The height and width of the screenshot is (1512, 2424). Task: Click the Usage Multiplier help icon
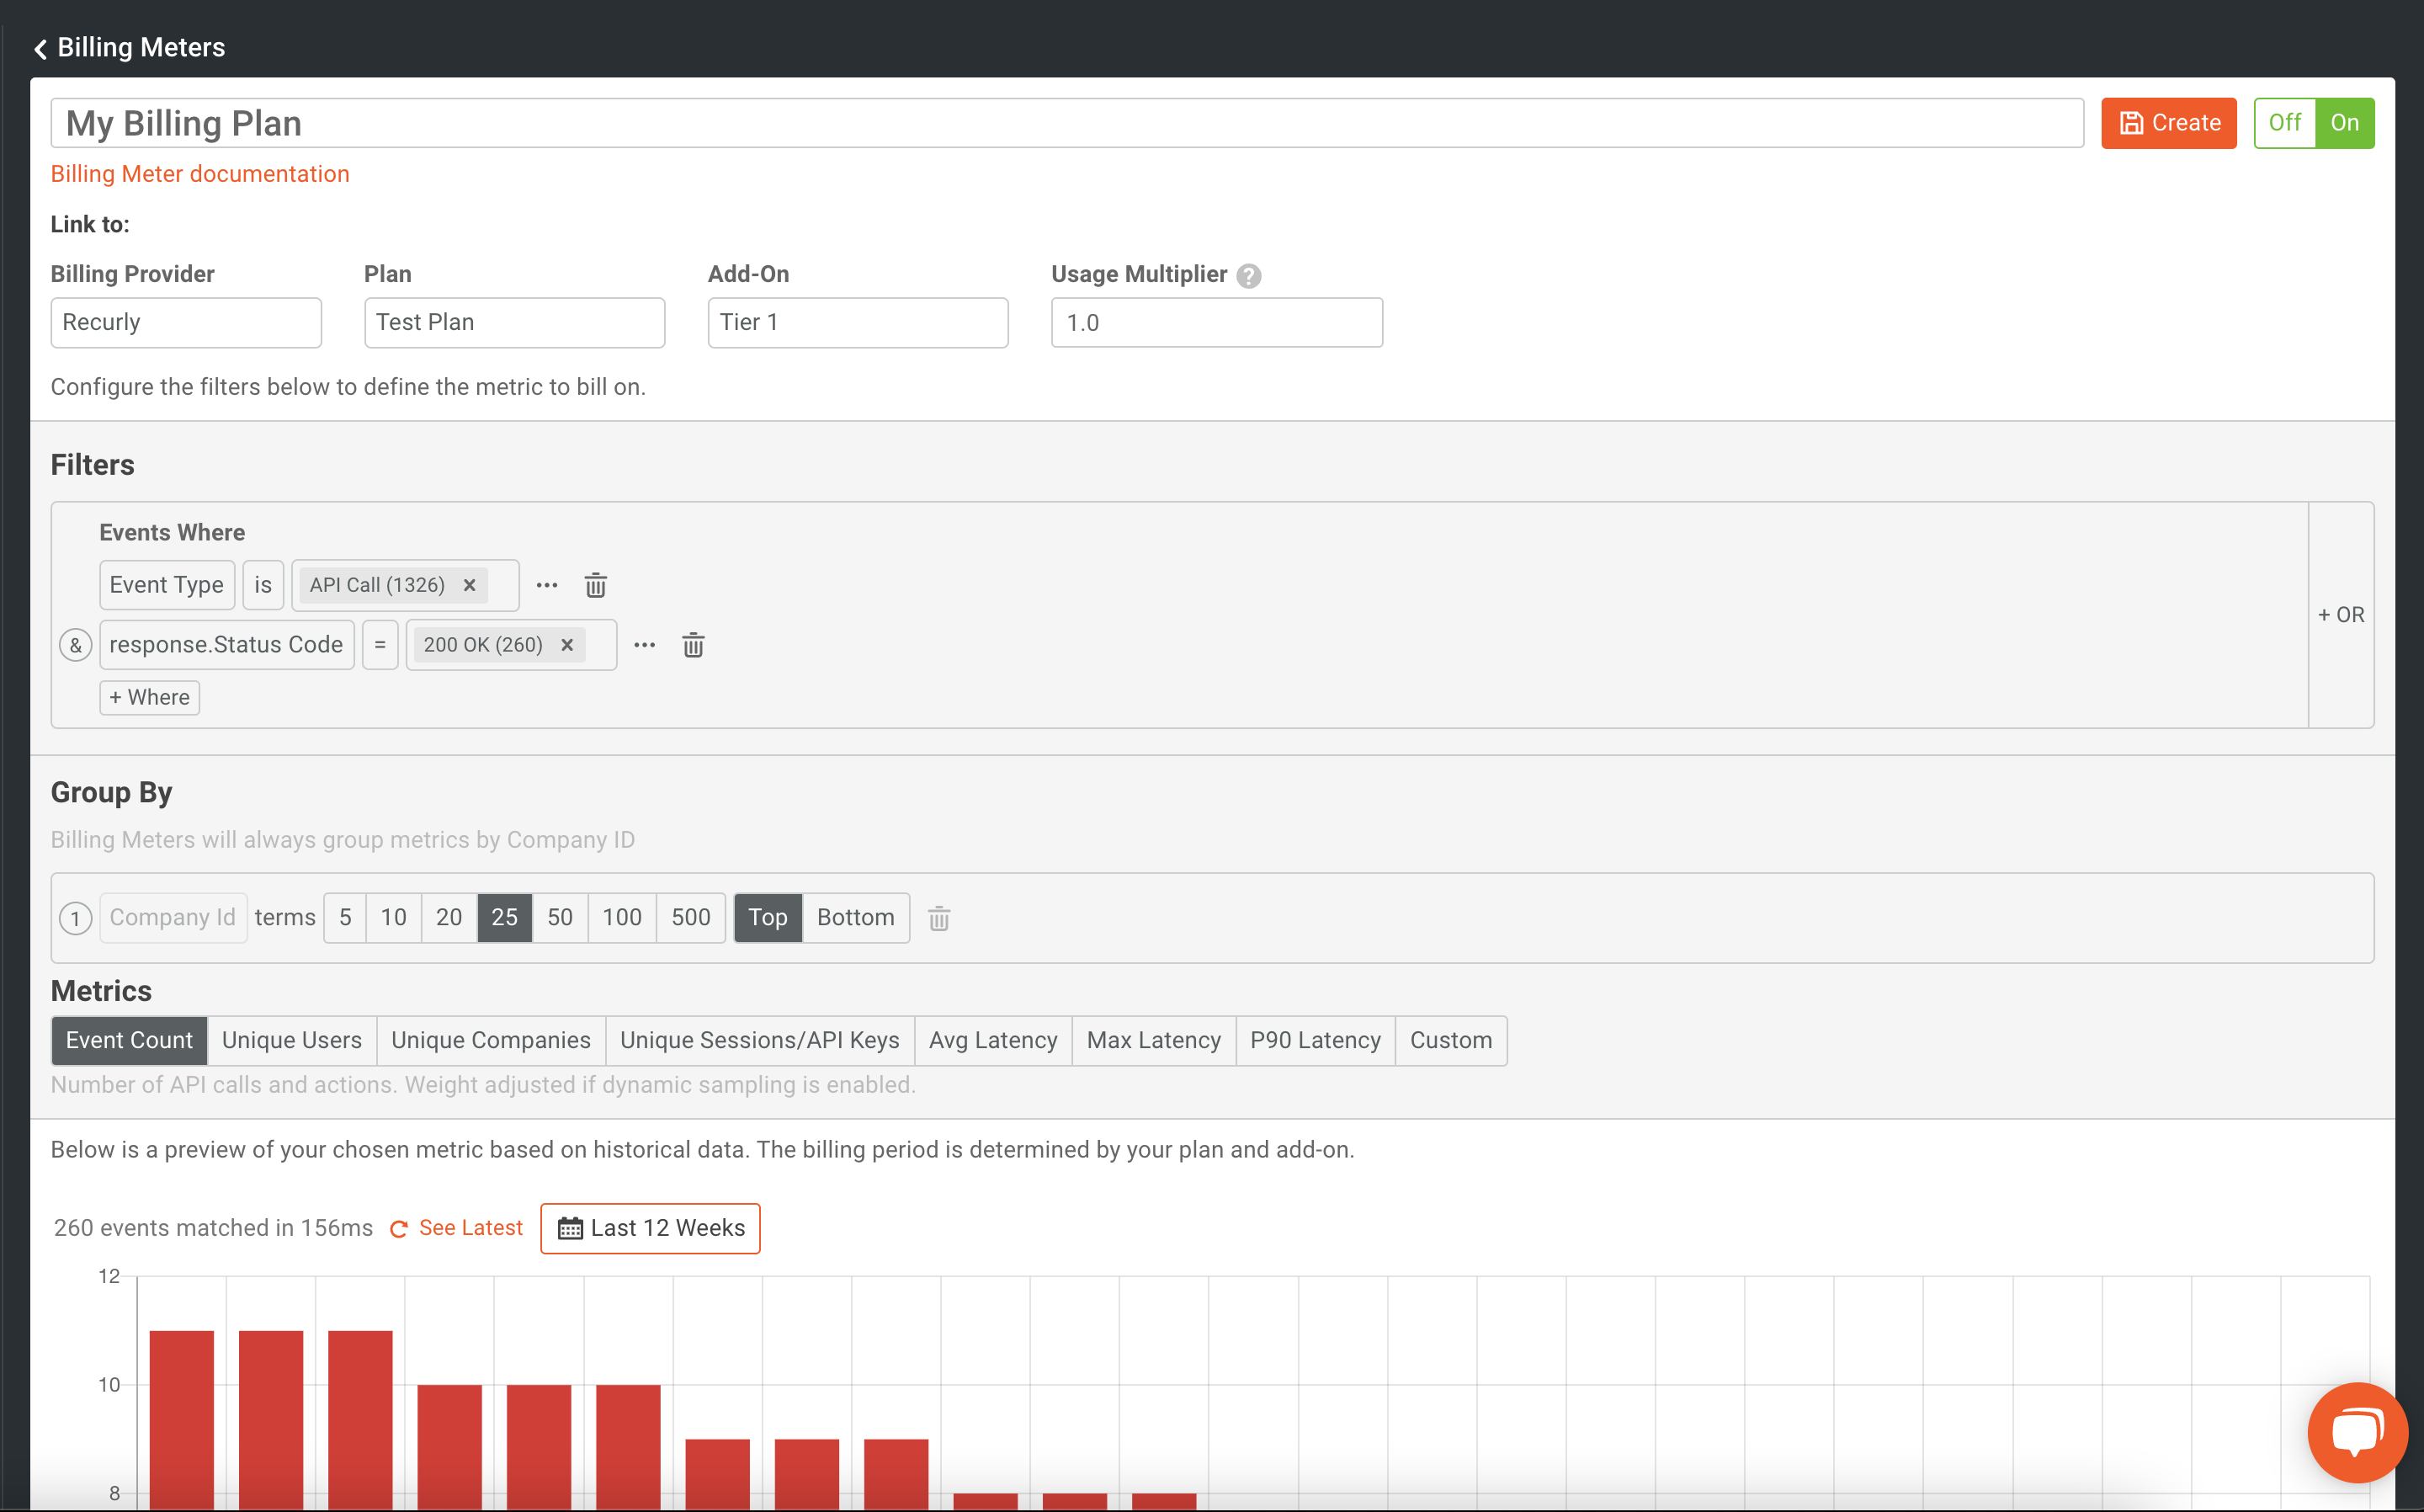coord(1248,275)
